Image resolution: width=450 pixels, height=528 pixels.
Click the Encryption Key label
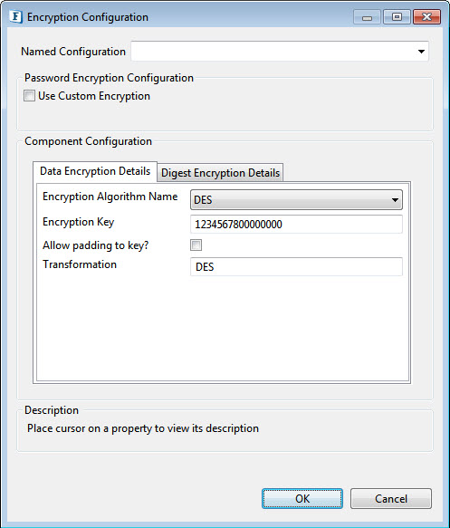(78, 222)
